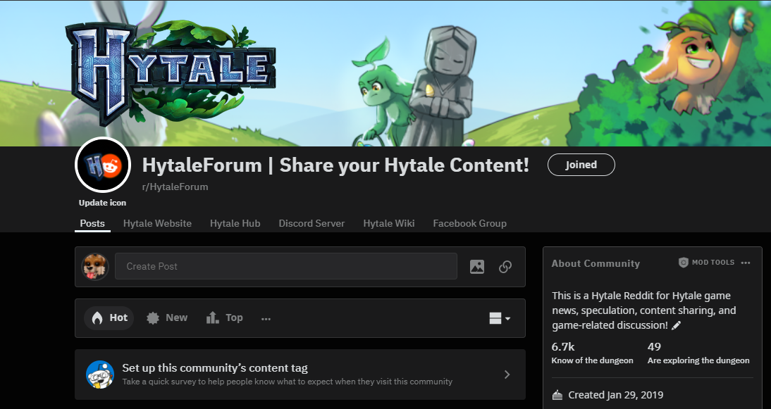
Task: Open the card view layout dropdown
Action: coord(500,318)
